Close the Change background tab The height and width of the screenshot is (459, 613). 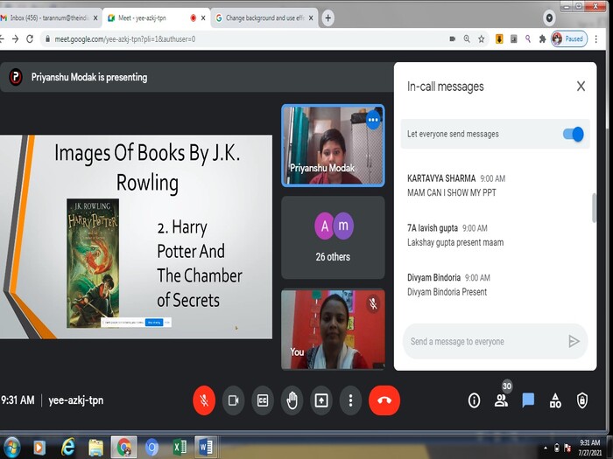pyautogui.click(x=311, y=18)
